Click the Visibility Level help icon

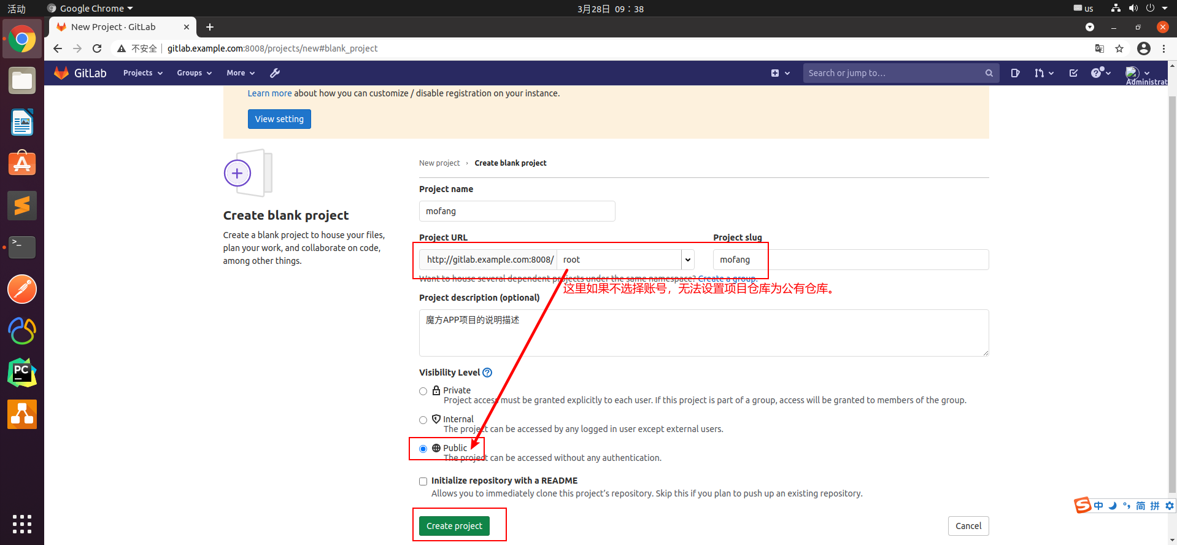click(x=487, y=373)
